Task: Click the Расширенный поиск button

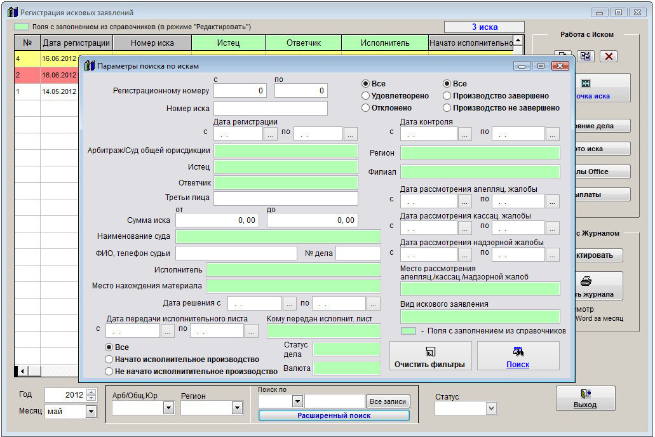Action: 334,415
